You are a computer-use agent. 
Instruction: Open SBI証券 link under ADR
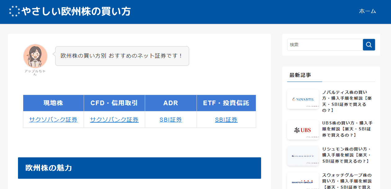(171, 119)
